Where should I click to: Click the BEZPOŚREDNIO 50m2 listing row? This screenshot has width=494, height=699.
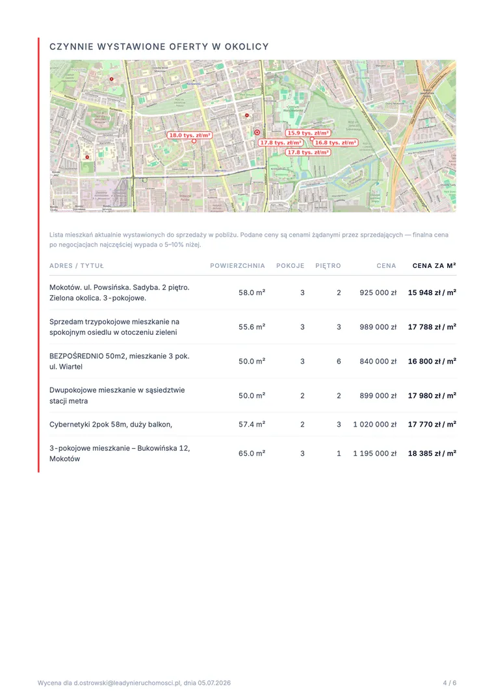[x=253, y=361]
